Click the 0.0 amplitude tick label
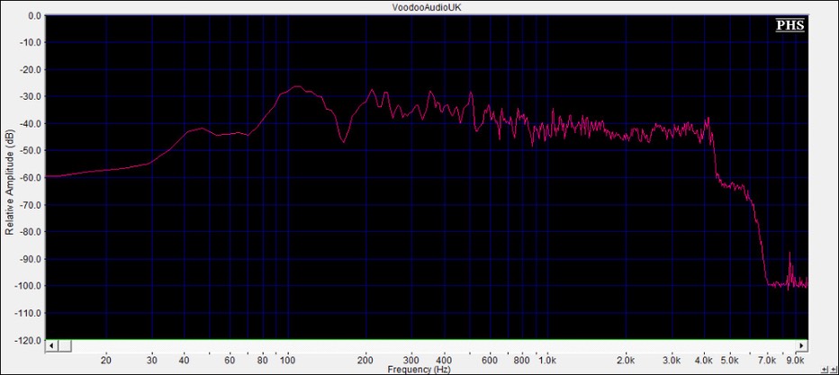 [35, 15]
